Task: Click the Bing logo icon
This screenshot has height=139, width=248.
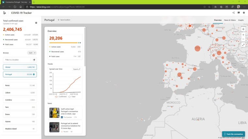Action: pos(5,13)
